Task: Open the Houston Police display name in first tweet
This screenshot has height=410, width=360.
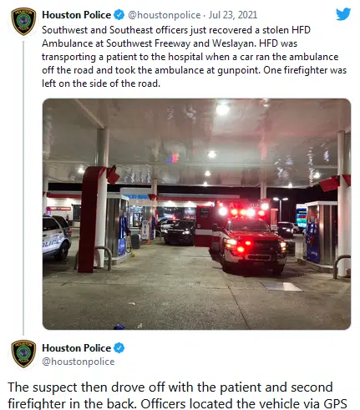Action: pyautogui.click(x=77, y=15)
